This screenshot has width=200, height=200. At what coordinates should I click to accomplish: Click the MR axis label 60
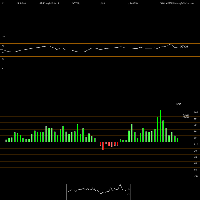[195, 125]
